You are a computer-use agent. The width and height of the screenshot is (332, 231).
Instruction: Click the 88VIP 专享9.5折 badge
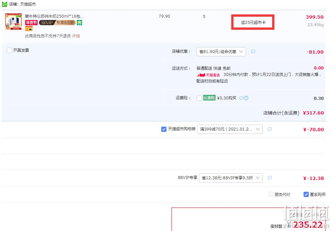[x=57, y=23]
